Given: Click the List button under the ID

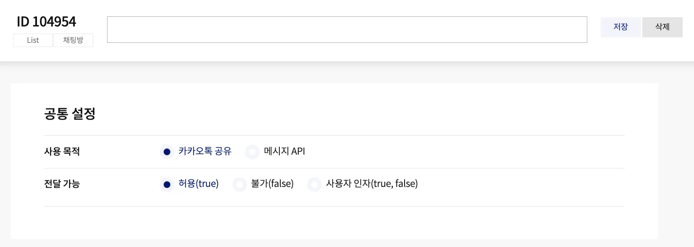Looking at the screenshot, I should click(x=33, y=40).
